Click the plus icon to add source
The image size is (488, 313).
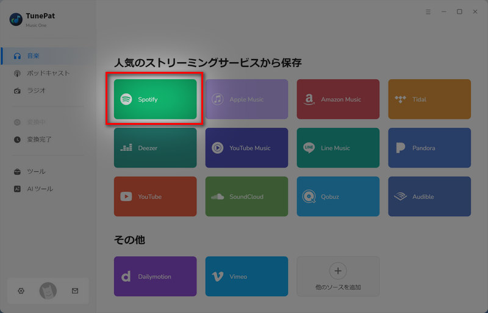click(338, 271)
